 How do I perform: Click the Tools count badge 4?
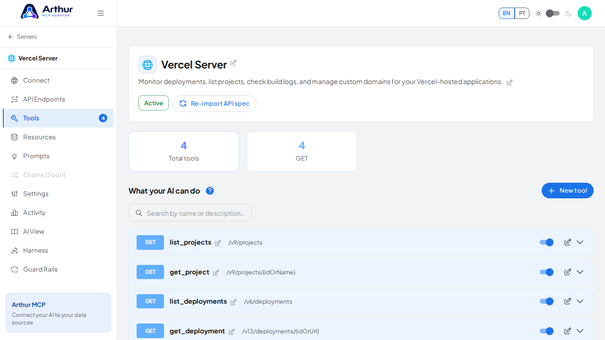[103, 118]
